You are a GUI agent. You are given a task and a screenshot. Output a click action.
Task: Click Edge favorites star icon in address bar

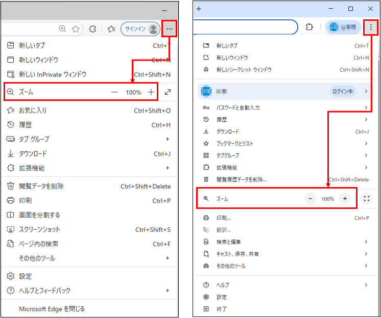(x=76, y=29)
